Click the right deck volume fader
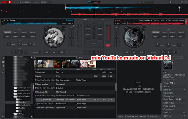The width and height of the screenshot is (188, 119). pos(108,32)
